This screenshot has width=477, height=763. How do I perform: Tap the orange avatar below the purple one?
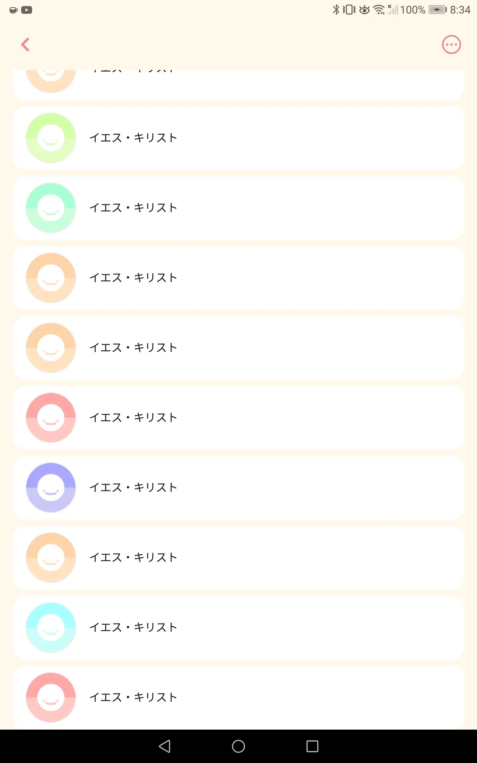[51, 558]
